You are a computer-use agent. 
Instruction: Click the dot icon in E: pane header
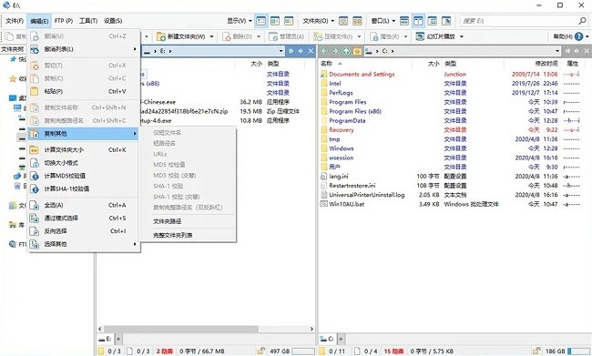[301, 51]
